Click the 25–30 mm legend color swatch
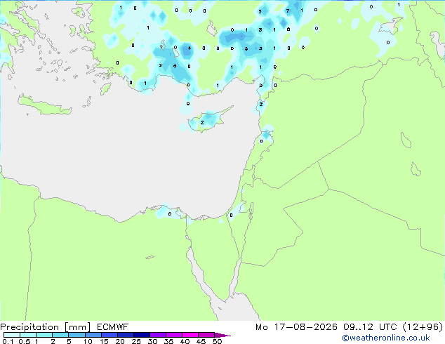 [141, 335]
